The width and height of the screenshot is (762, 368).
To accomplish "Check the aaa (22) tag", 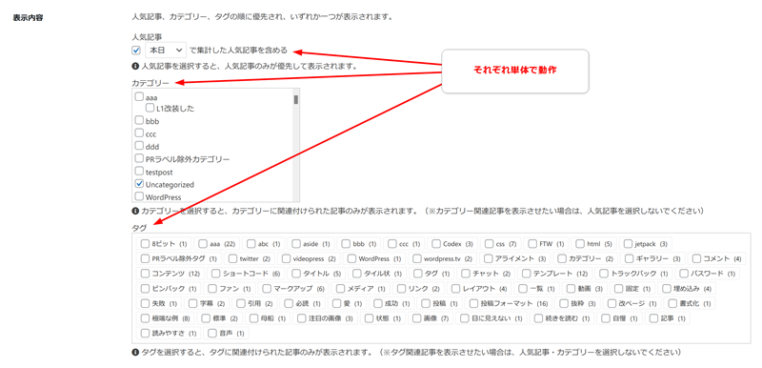I will click(x=203, y=243).
